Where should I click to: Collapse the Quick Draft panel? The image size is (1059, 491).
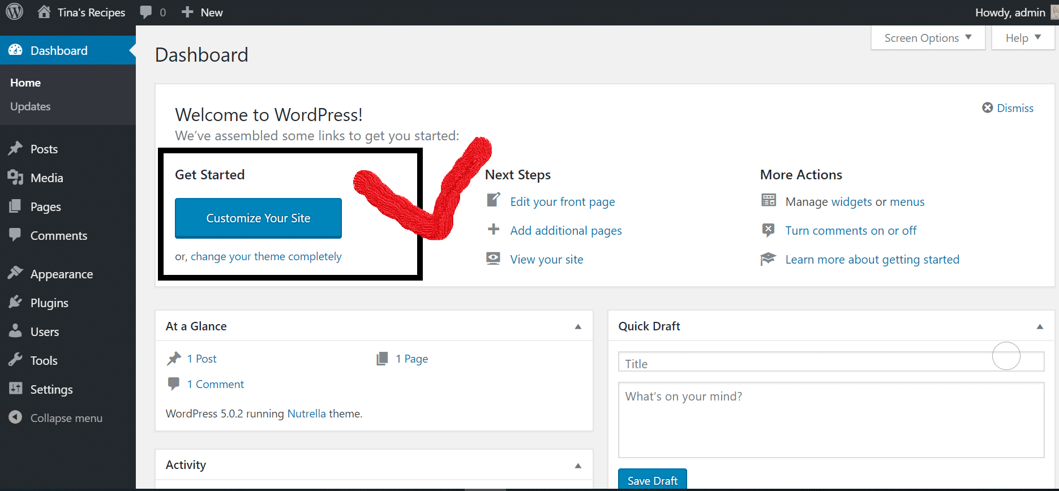click(1040, 326)
